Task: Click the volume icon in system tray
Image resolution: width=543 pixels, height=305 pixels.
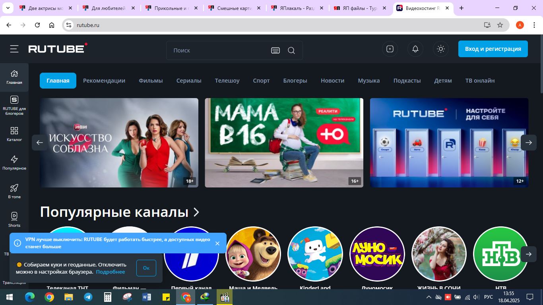Action: pyautogui.click(x=476, y=297)
